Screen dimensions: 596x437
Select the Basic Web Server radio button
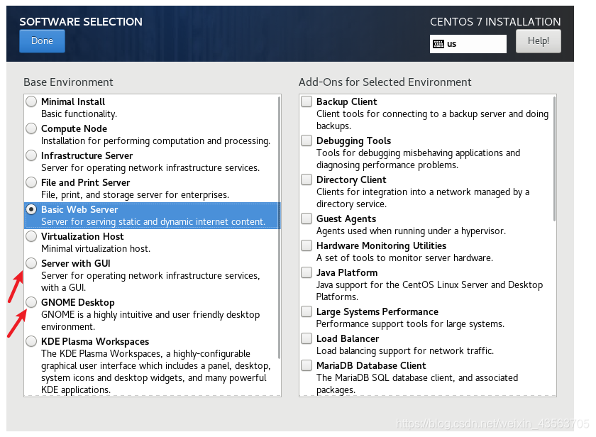tap(31, 209)
